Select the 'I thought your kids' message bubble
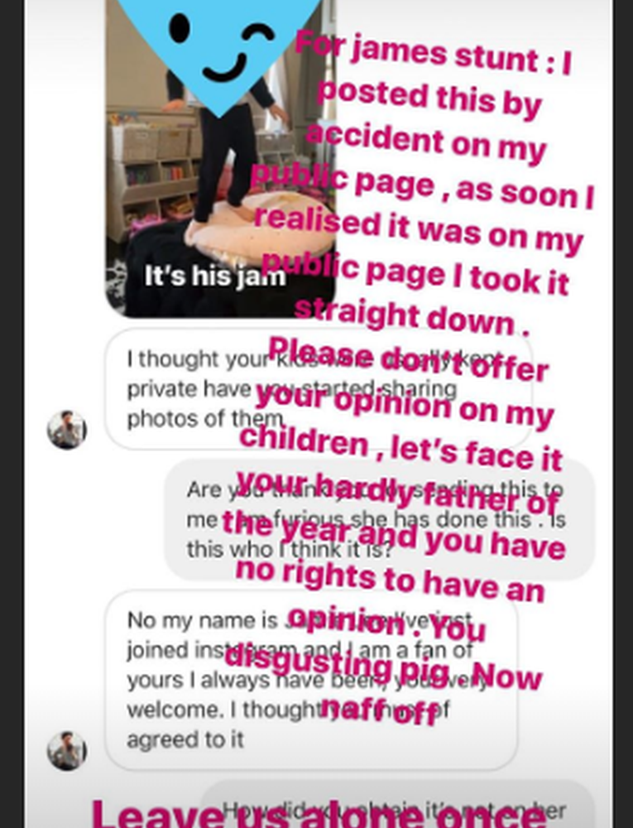This screenshot has height=828, width=633. coord(319,388)
